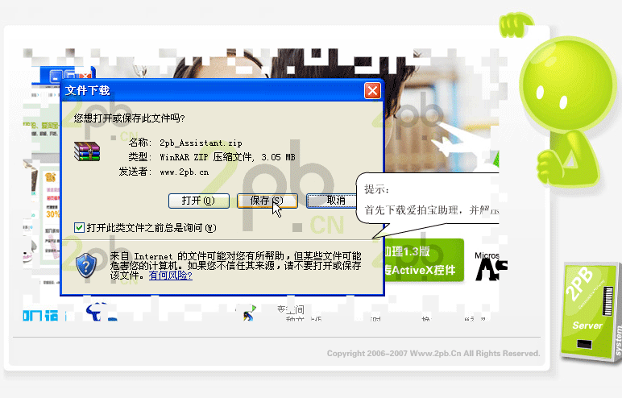This screenshot has height=398, width=622.
Task: Click the Copyright 2006-2007 Www.2pb.Cn footer text
Action: pos(433,353)
